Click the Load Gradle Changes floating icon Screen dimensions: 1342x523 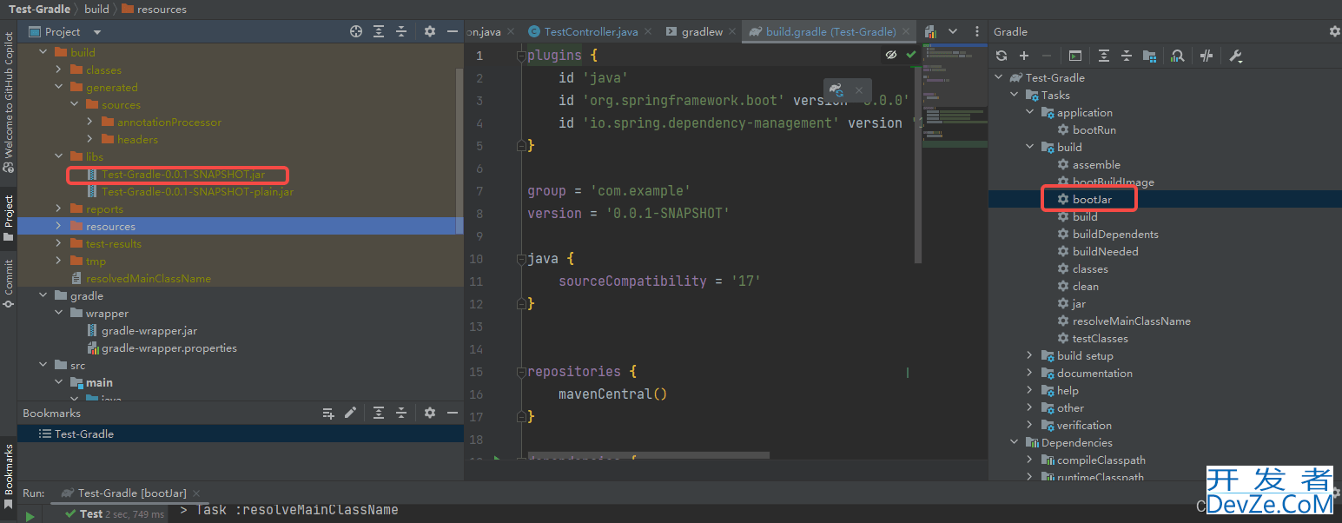(836, 89)
